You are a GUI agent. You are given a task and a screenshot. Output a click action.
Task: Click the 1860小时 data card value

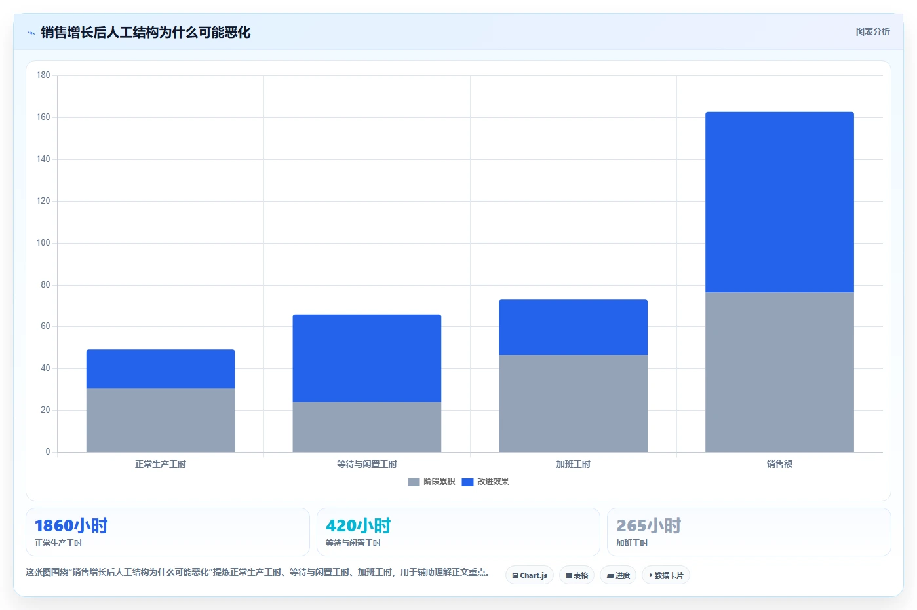click(x=71, y=525)
